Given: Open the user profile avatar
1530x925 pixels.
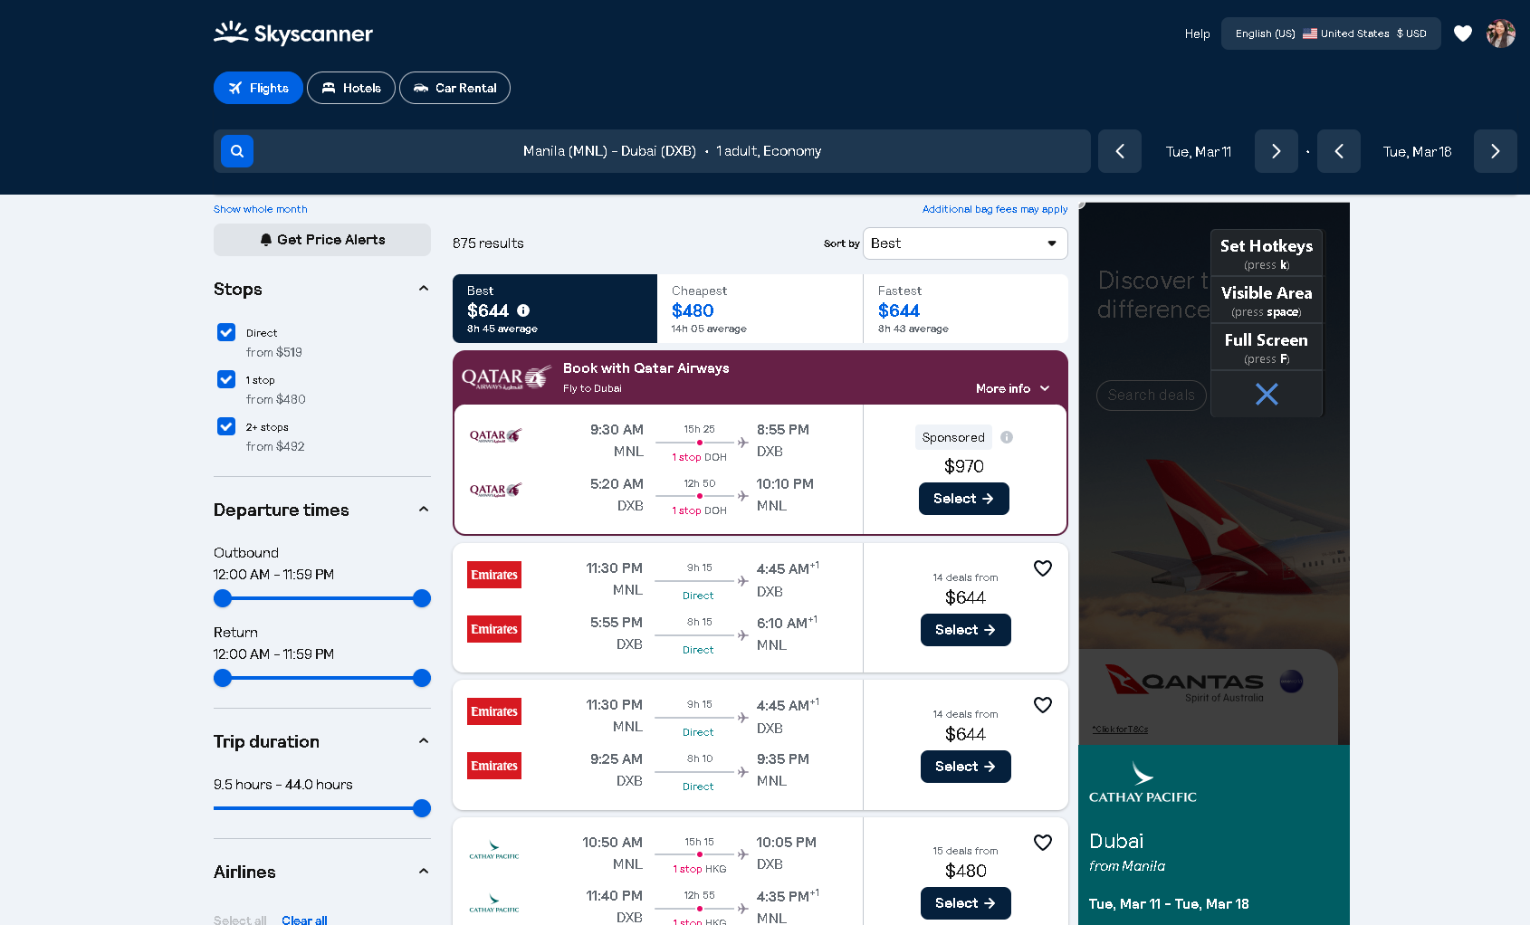Looking at the screenshot, I should tap(1501, 33).
